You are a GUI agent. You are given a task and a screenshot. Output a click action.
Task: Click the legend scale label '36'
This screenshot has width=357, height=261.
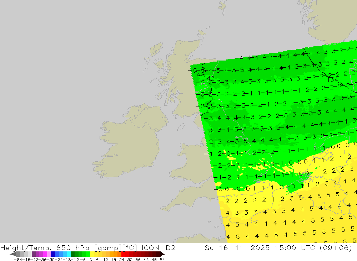pyautogui.click(x=138, y=260)
